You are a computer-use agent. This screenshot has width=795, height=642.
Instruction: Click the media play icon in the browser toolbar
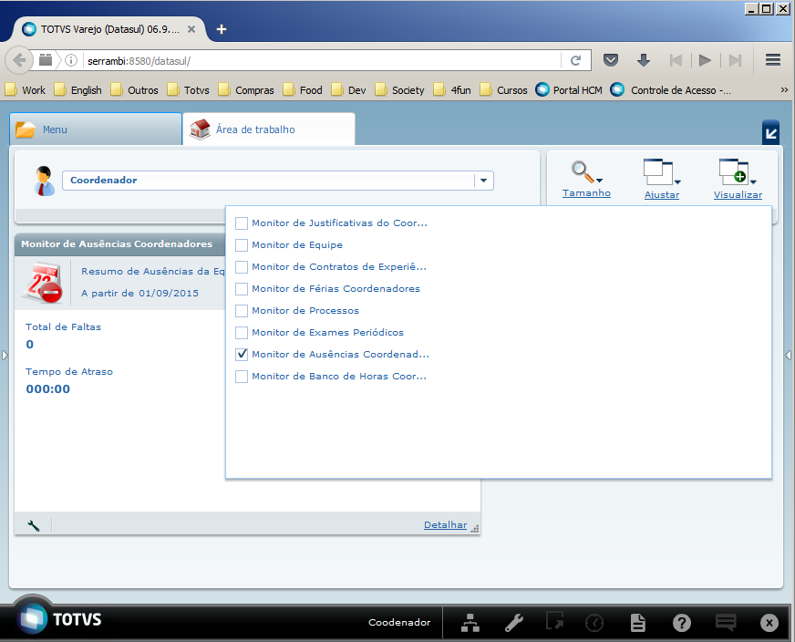704,60
